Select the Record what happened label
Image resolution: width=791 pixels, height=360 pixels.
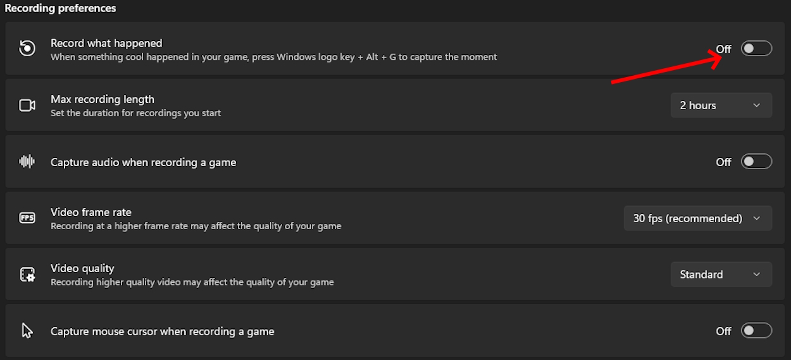106,43
